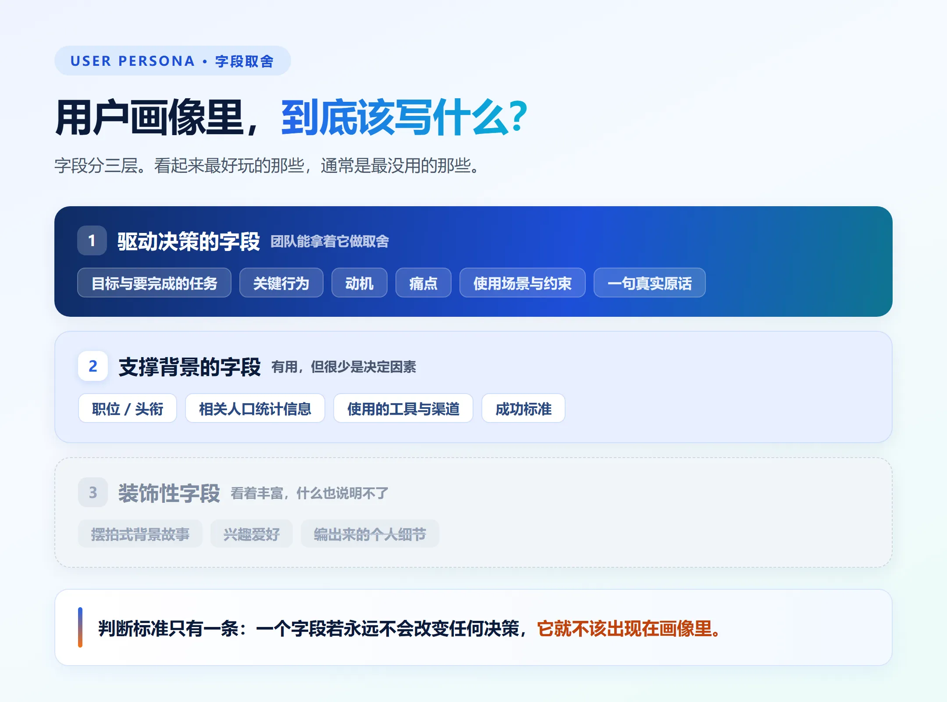This screenshot has width=947, height=702.
Task: Click the '相关人口统计信息' tag
Action: tap(255, 408)
